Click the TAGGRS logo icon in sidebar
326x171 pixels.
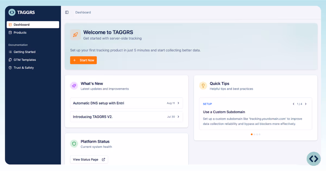click(x=12, y=12)
